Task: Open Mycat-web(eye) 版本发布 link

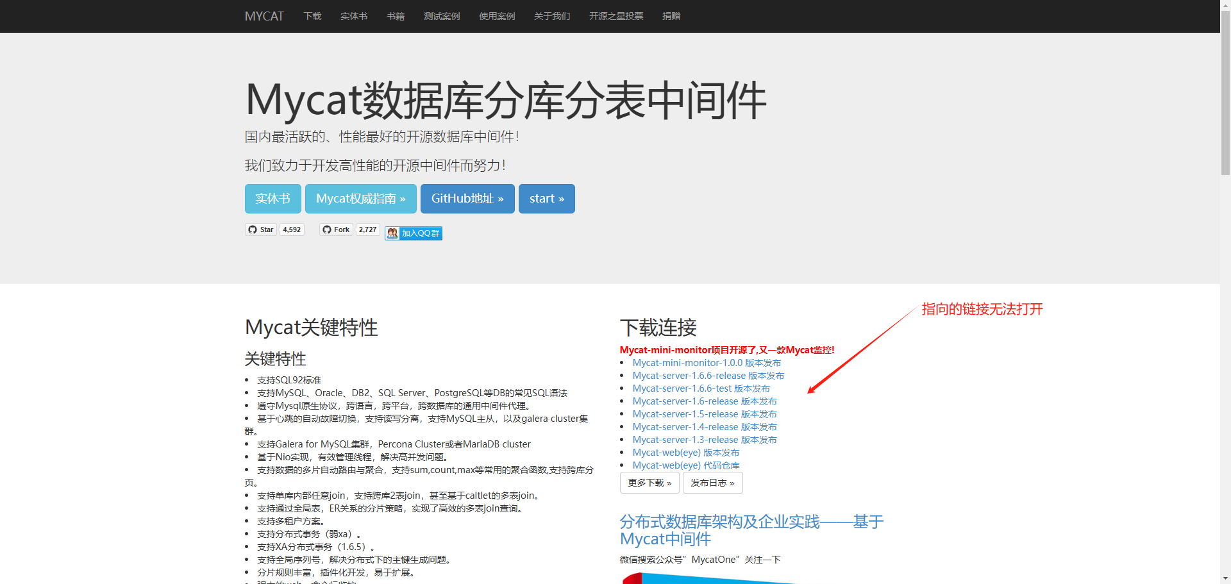Action: coord(686,453)
